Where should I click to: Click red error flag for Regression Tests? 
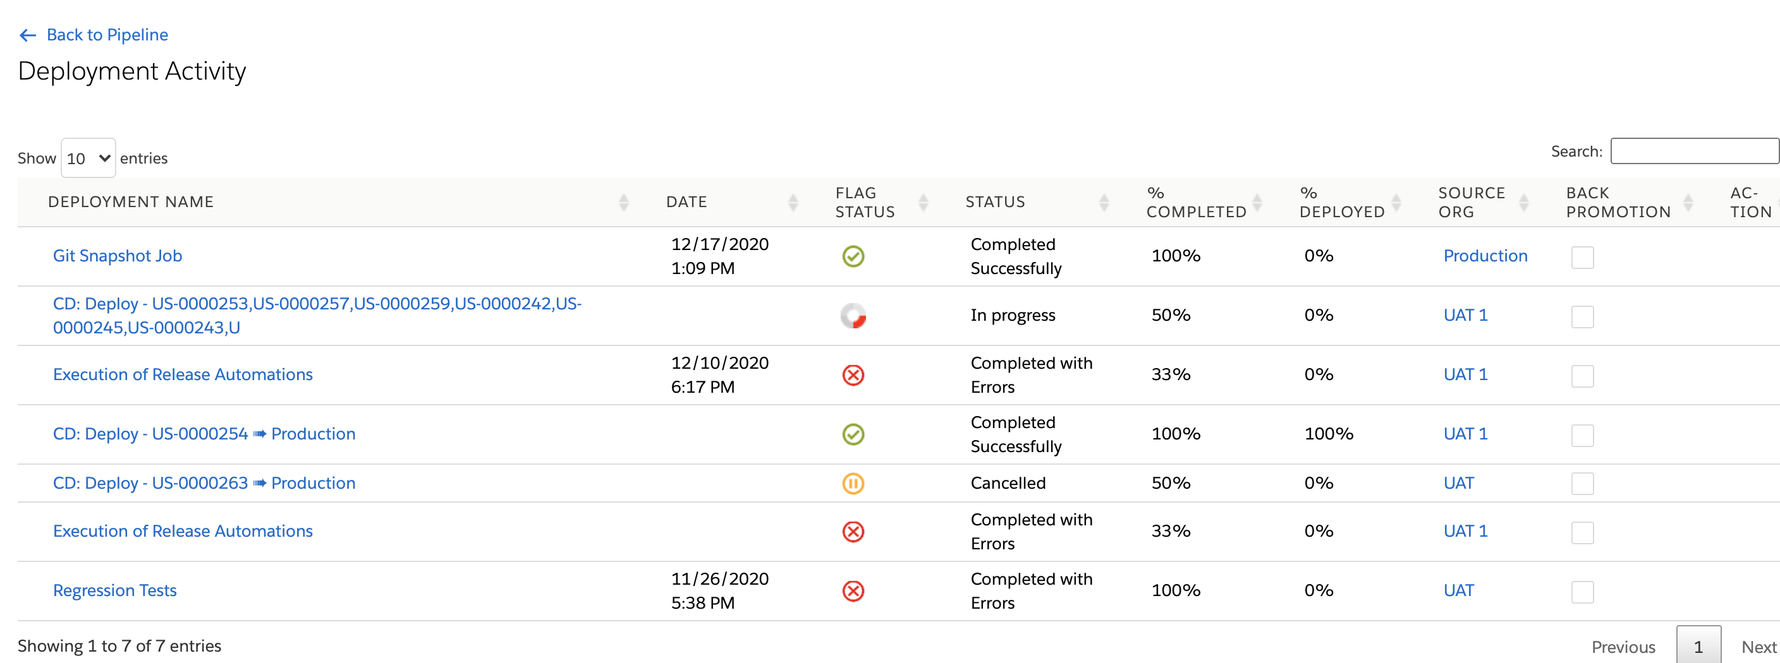853,591
